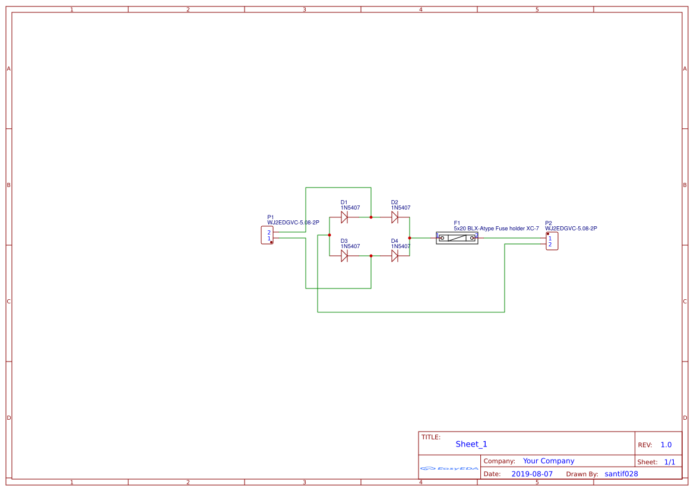Select the 'Your Company' company field
This screenshot has width=694, height=491.
pyautogui.click(x=549, y=461)
